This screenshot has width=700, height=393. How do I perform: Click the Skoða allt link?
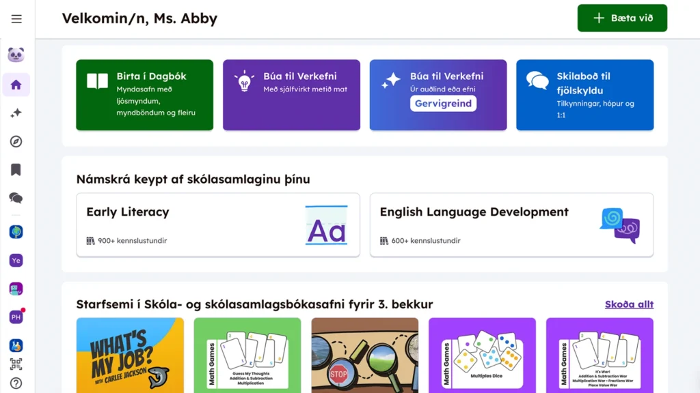[x=629, y=304]
